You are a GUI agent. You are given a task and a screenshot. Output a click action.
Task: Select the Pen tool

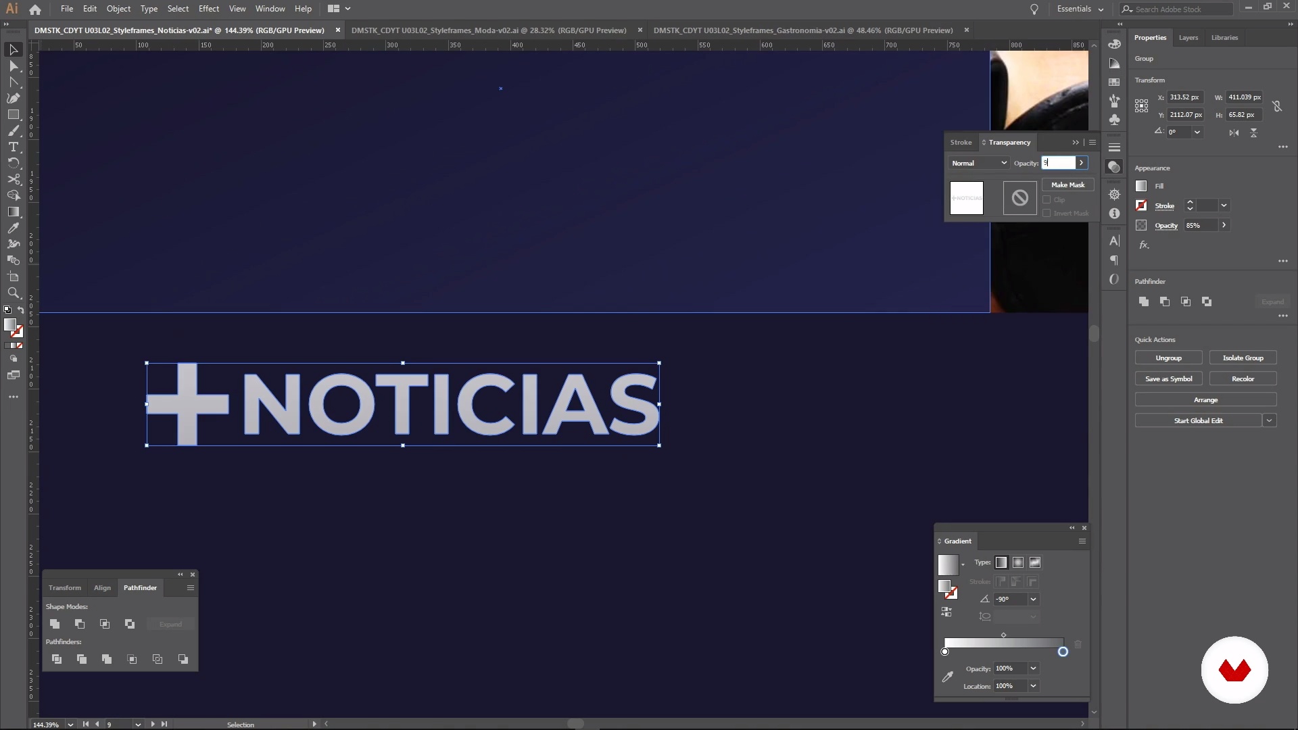pyautogui.click(x=13, y=98)
